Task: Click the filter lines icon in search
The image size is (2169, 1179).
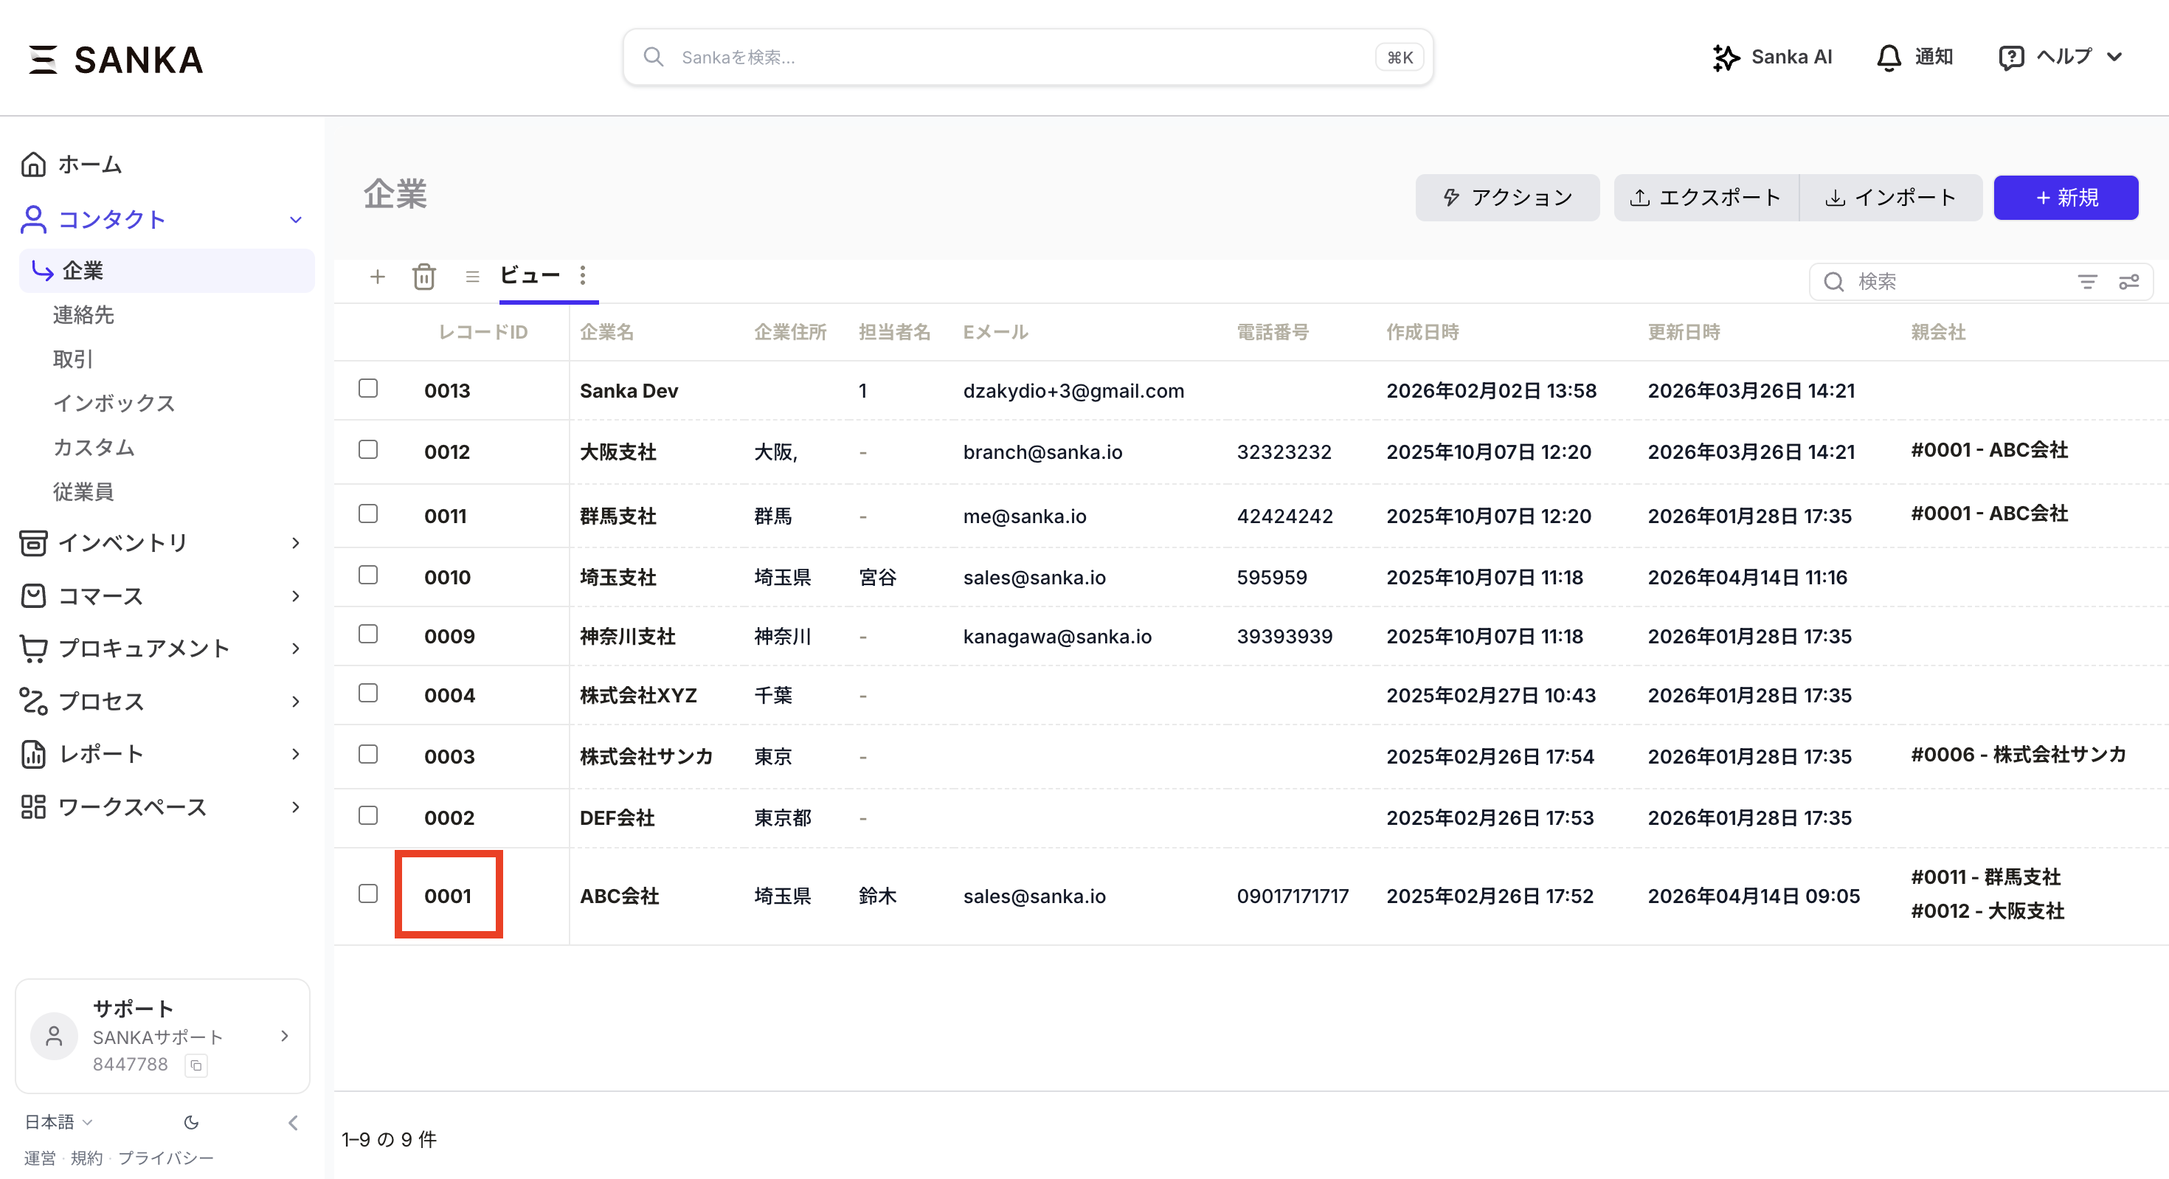Action: coord(2087,281)
